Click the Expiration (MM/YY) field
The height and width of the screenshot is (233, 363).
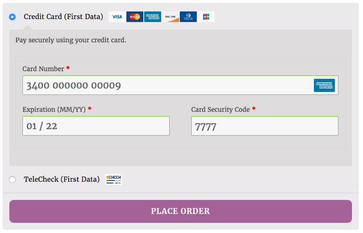96,126
